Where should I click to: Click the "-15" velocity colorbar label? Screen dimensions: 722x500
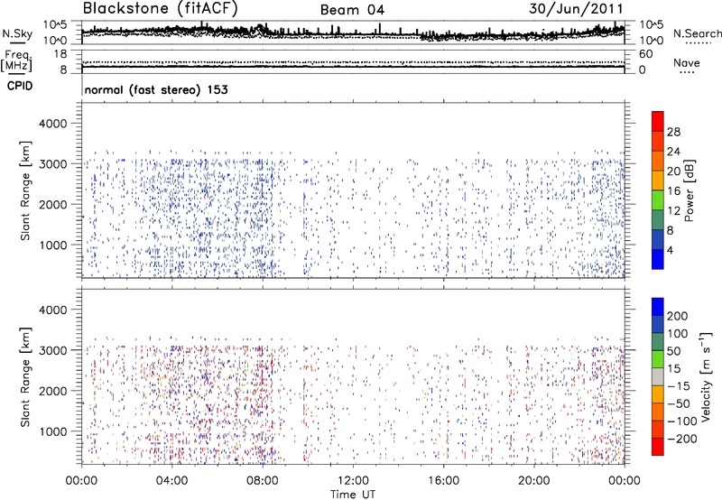coord(679,386)
